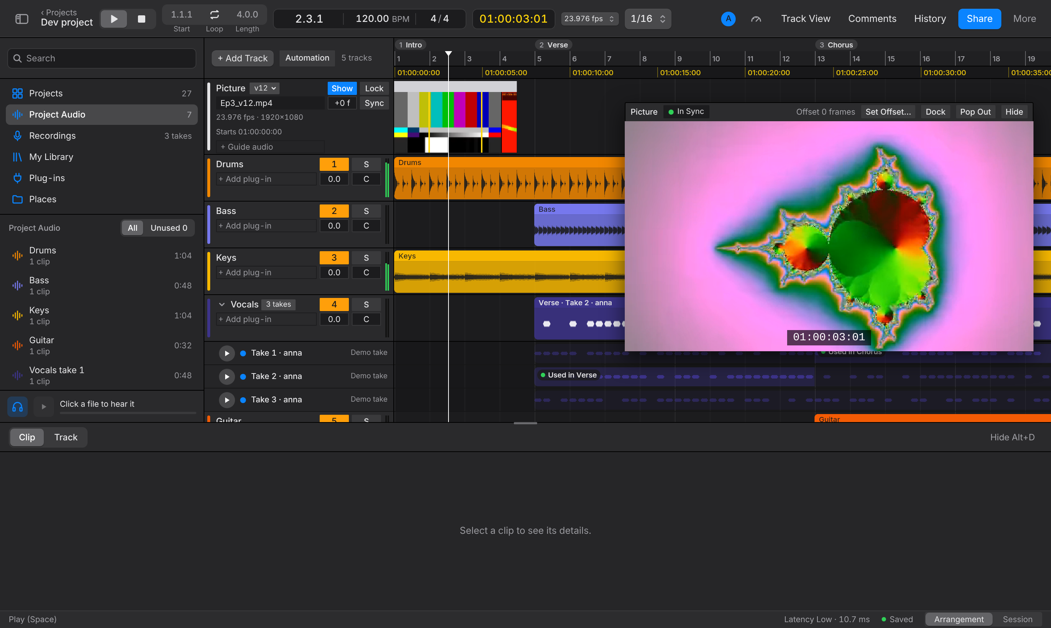Play Take 1 · anna

tap(227, 353)
